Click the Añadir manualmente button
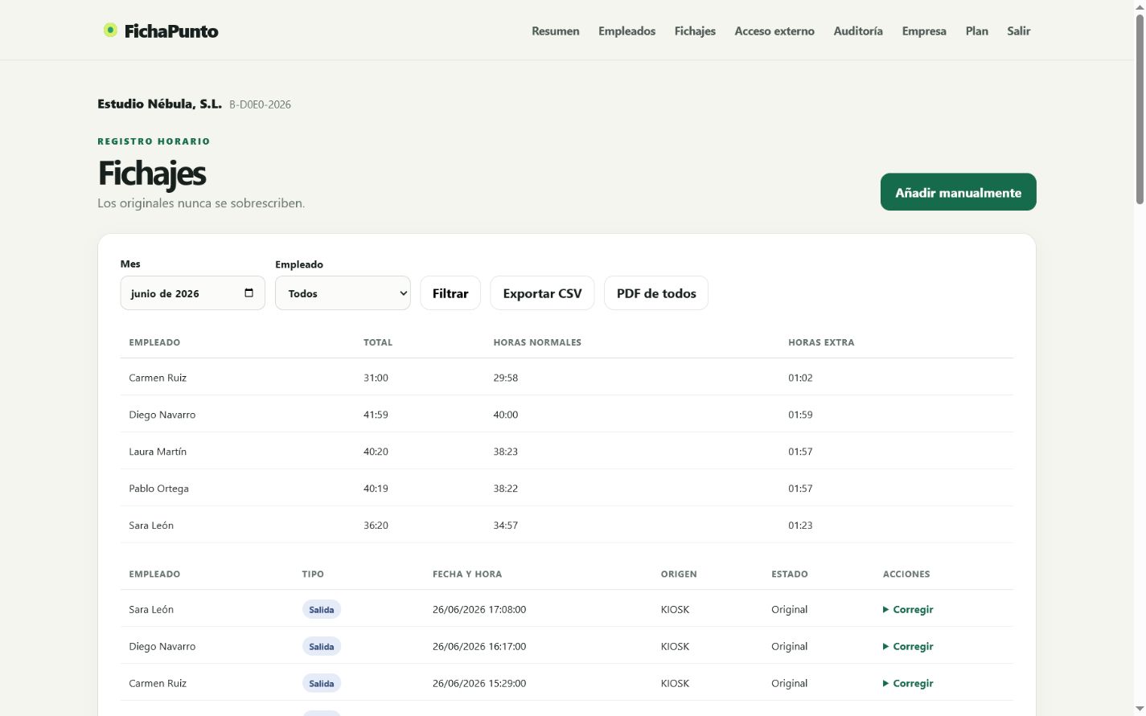The image size is (1146, 716). coord(959,192)
